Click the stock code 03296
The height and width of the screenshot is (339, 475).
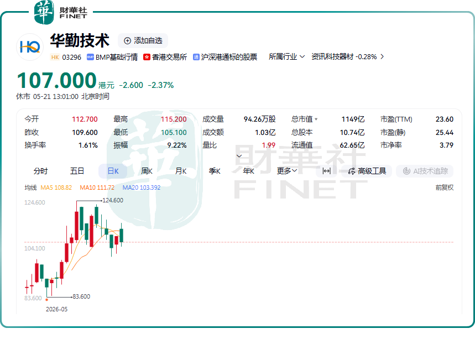click(x=71, y=58)
